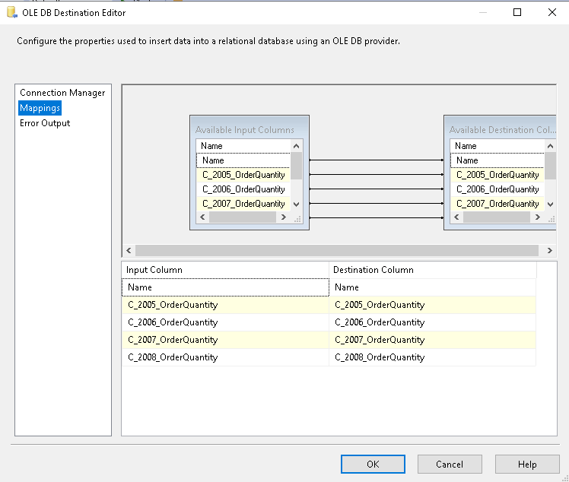Open Input Column dropdown for C_2005_OrderQuantity row
Viewport: 569px width, 482px height.
pos(225,305)
